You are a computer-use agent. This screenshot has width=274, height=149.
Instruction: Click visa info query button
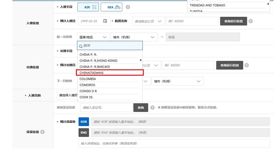141,108
